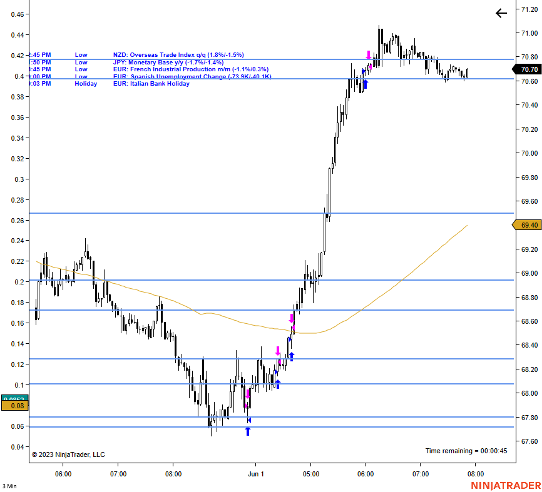Click the 68.00 price axis label
Image resolution: width=542 pixels, height=492 pixels.
click(x=529, y=393)
